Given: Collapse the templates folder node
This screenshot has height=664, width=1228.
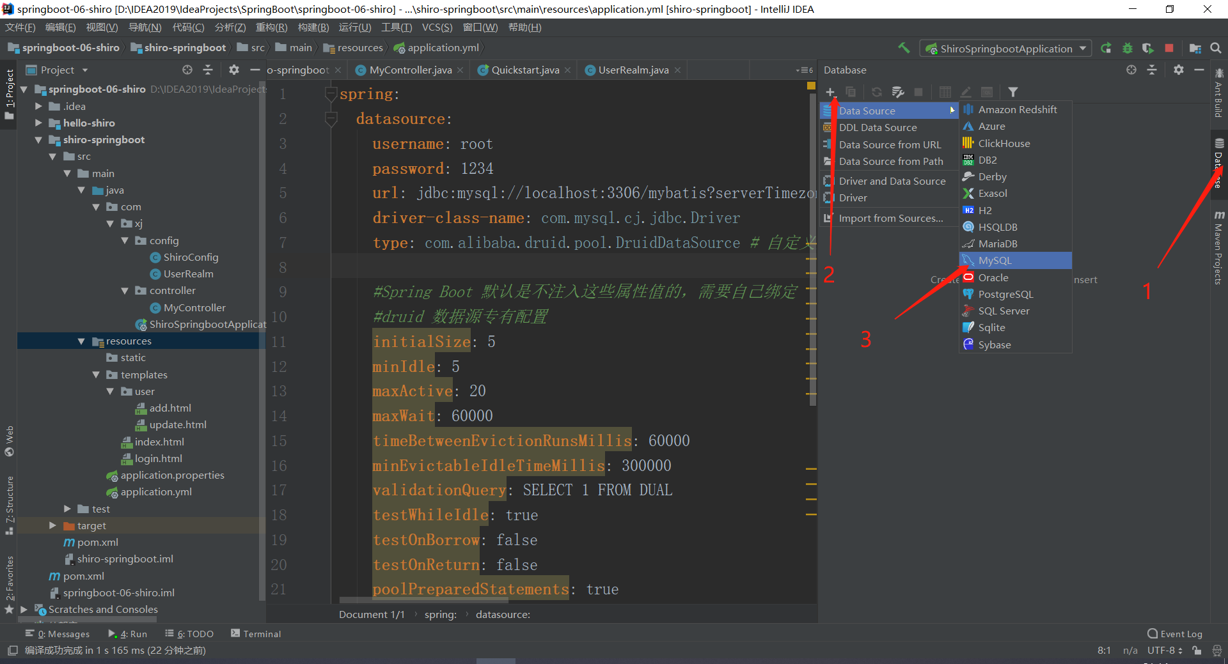Looking at the screenshot, I should pos(96,374).
